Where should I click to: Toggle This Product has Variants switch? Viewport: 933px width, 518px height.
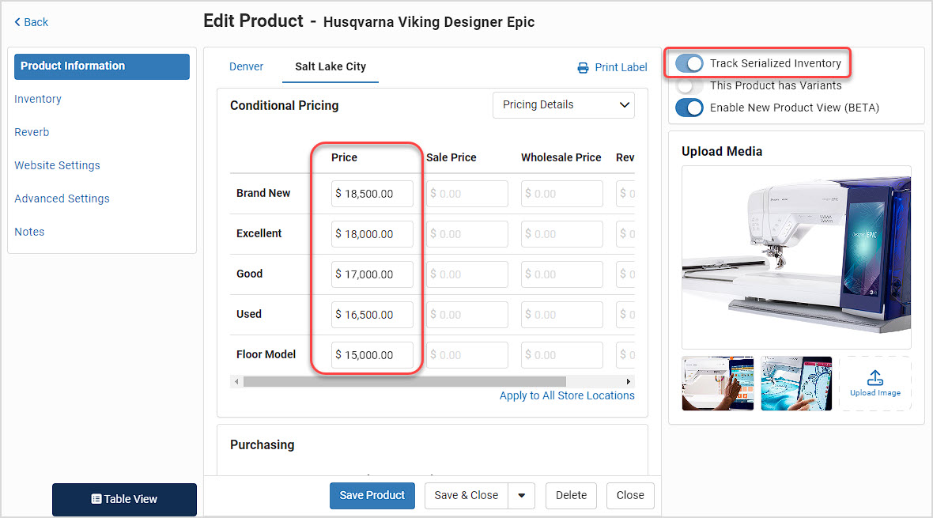click(689, 85)
